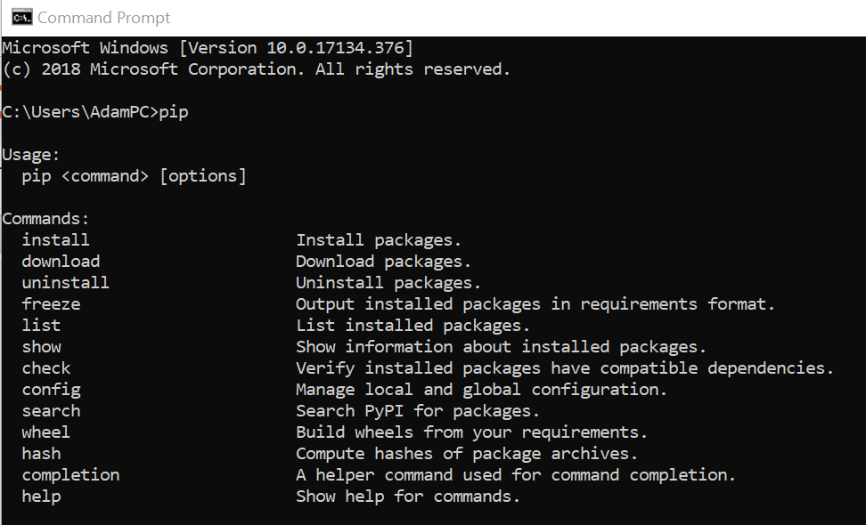Click the 'search' command text
Image resolution: width=866 pixels, height=525 pixels.
[x=51, y=410]
